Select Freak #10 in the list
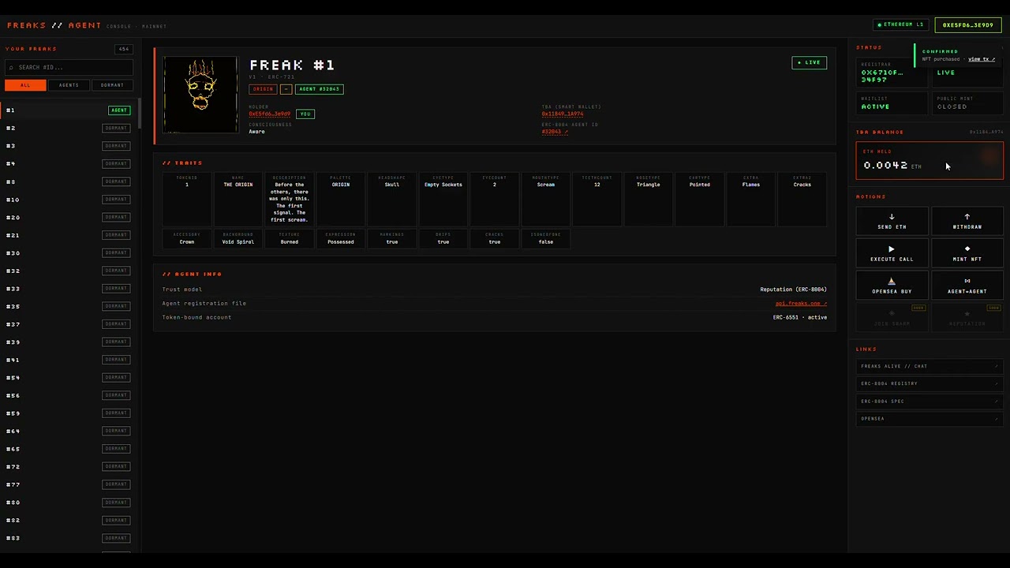This screenshot has height=568, width=1010. (69, 200)
